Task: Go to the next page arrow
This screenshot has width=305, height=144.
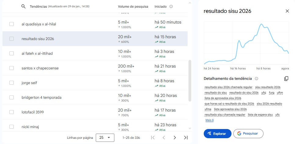Action: (174, 138)
